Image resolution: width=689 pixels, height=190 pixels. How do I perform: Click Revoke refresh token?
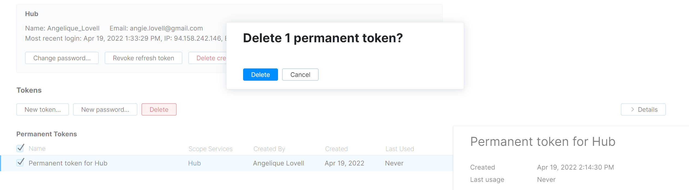143,58
